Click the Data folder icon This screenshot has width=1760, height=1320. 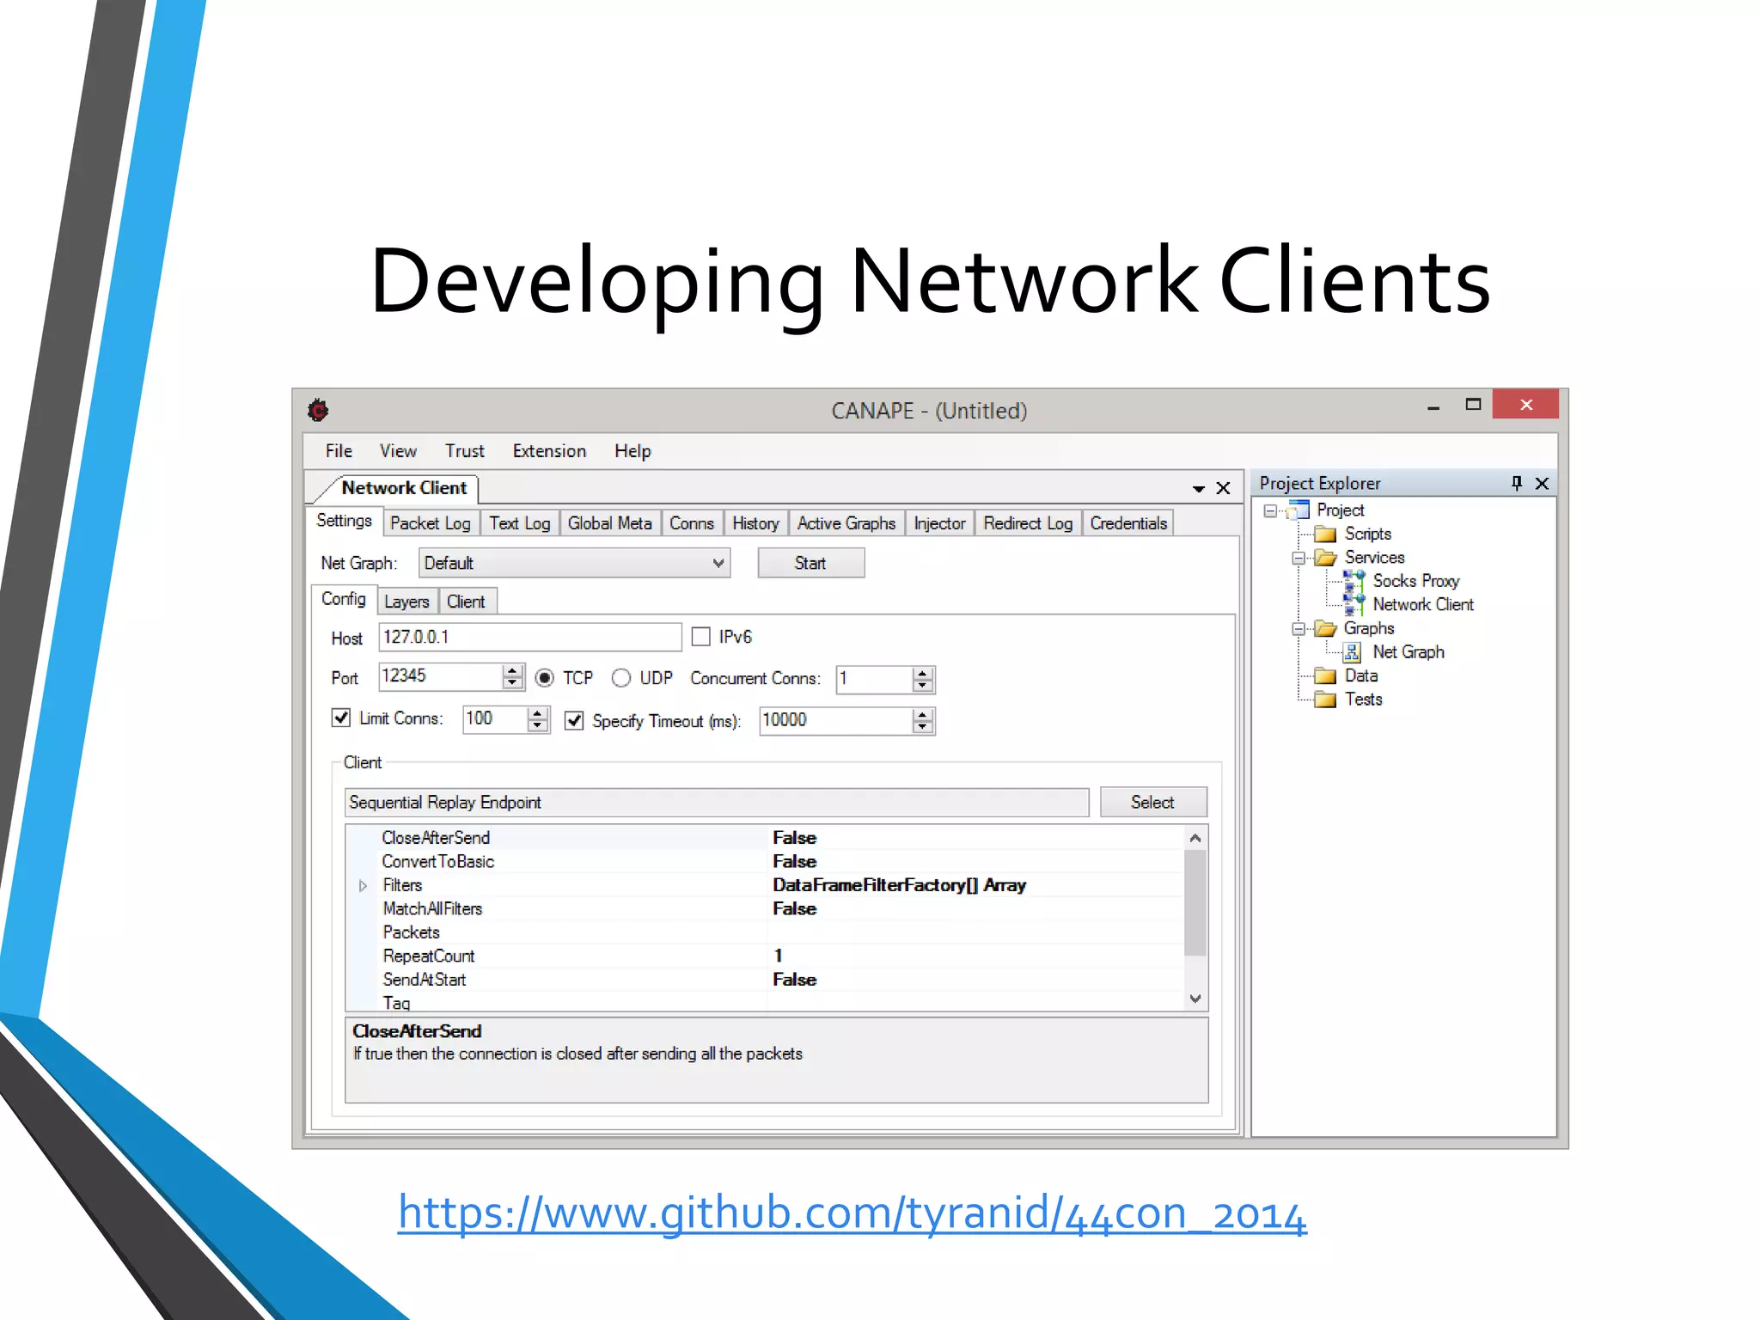pos(1325,675)
